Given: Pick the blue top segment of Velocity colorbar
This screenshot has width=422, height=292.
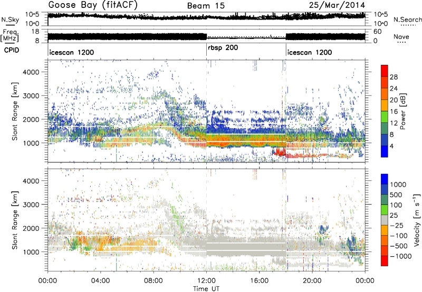Looking at the screenshot, I should (385, 179).
